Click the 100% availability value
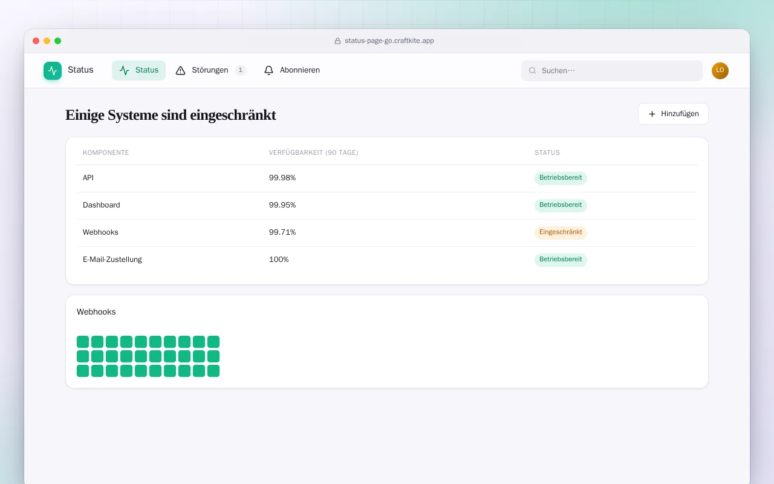The height and width of the screenshot is (484, 774). [279, 260]
